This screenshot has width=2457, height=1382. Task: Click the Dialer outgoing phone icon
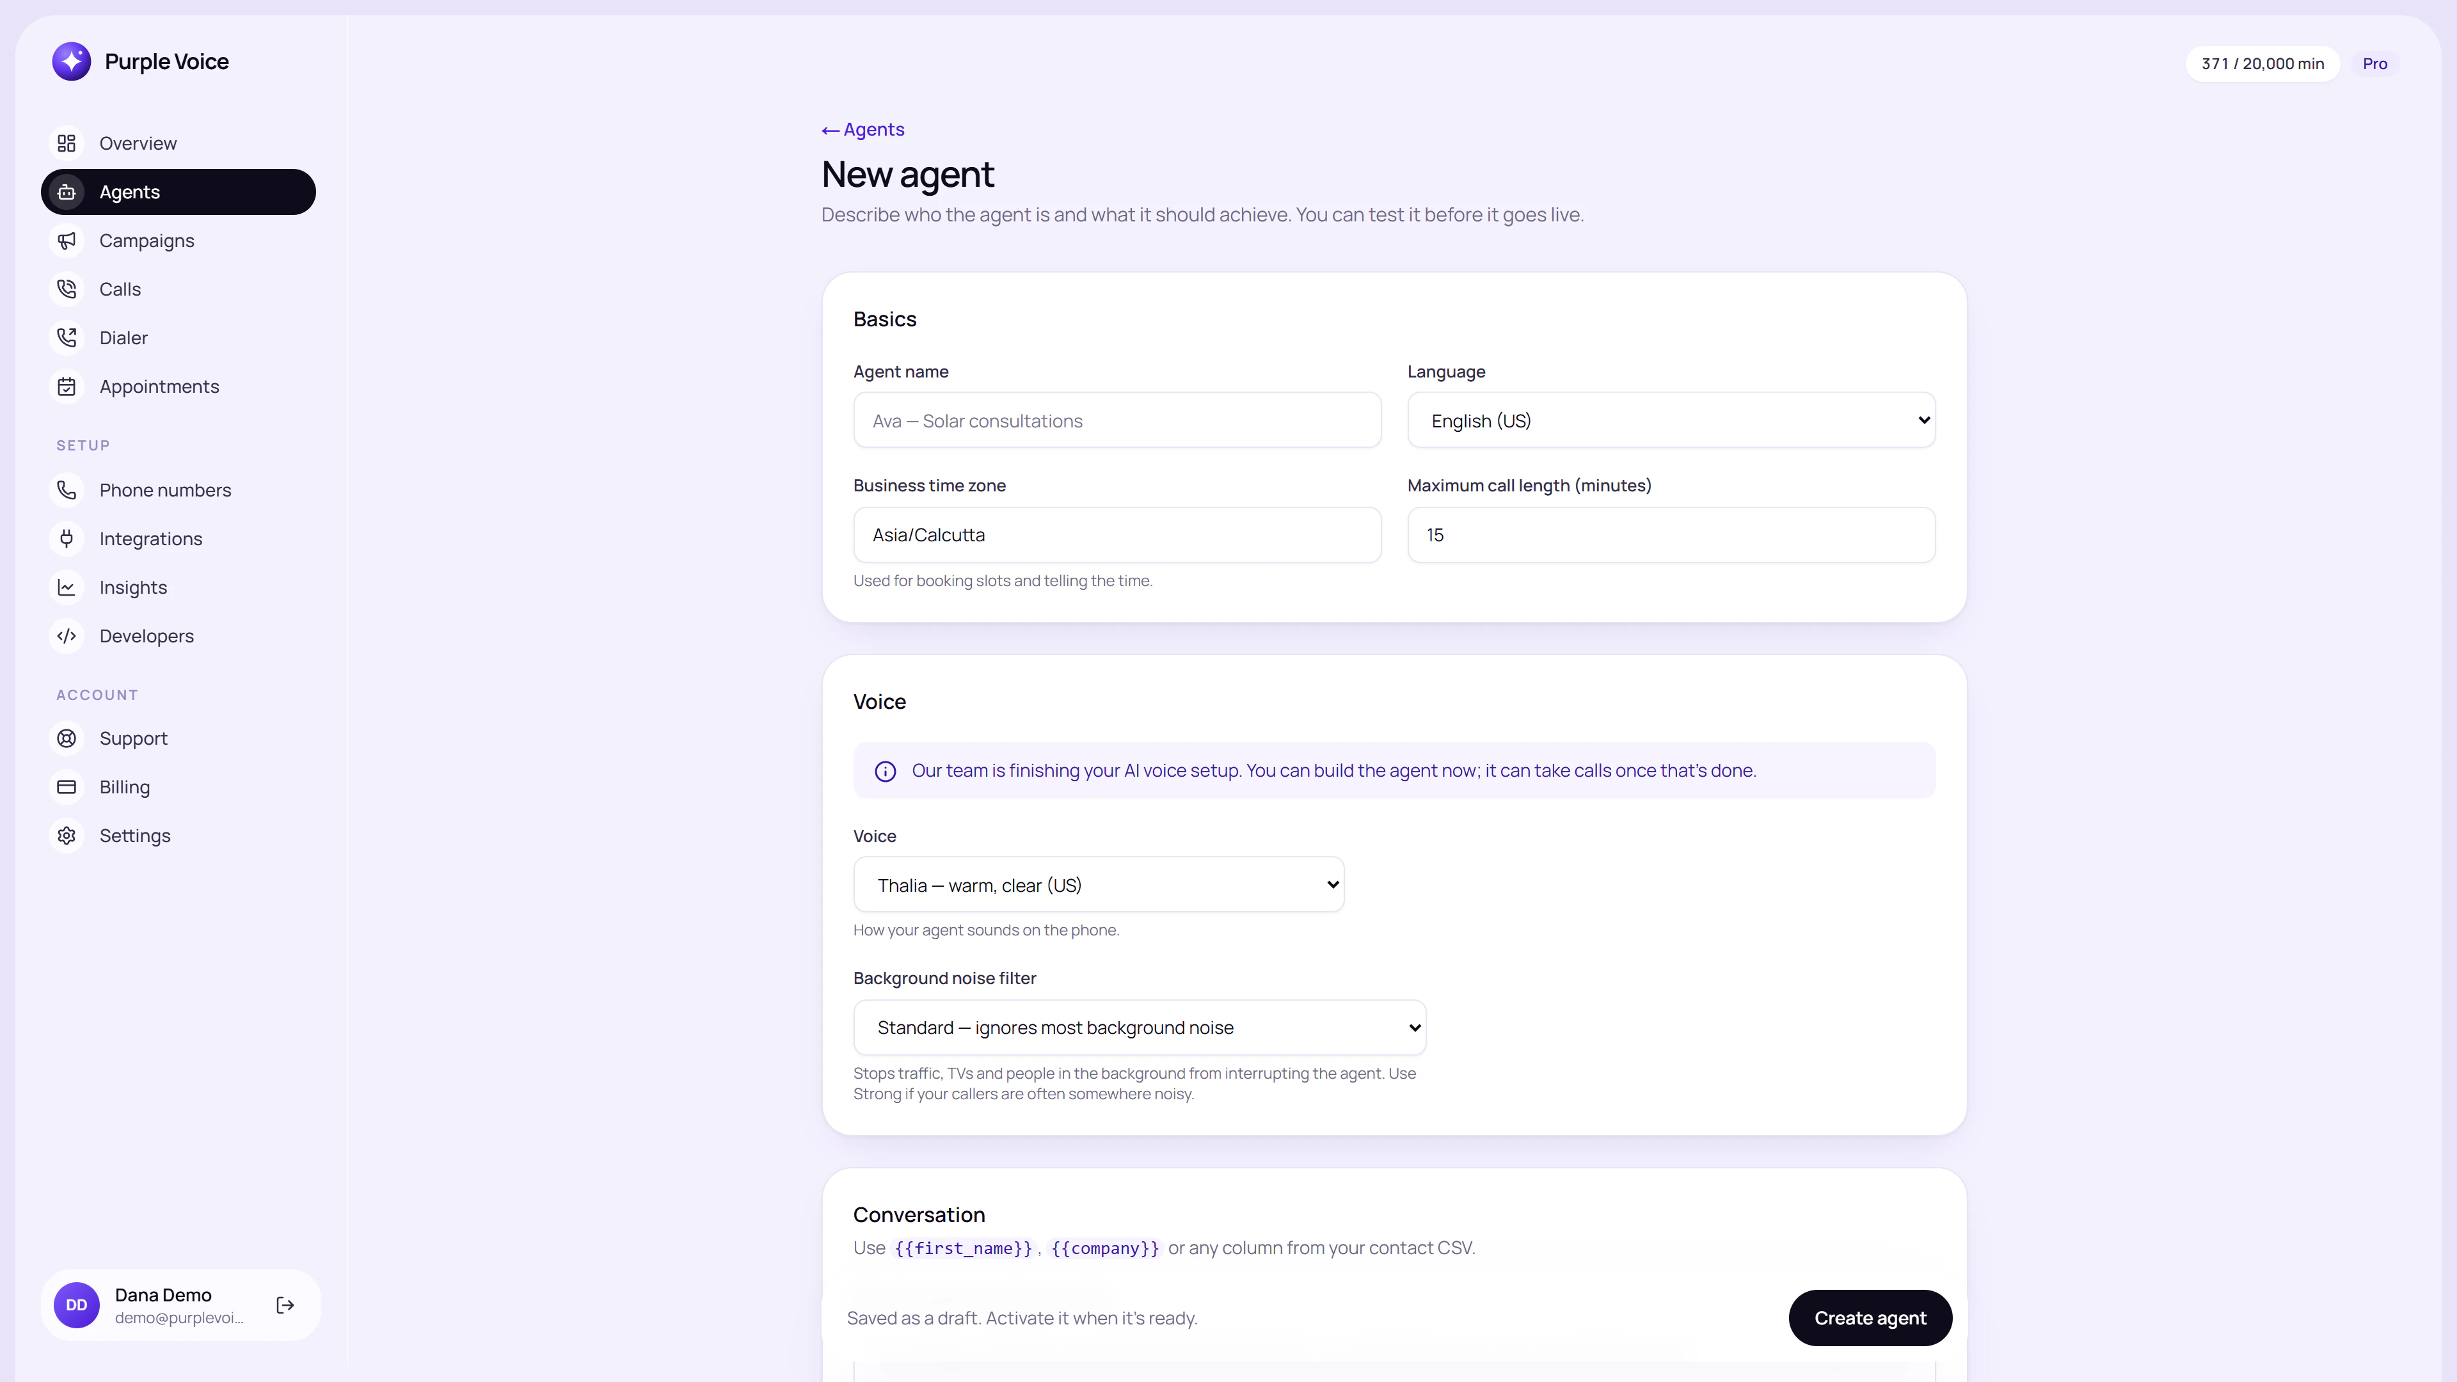point(67,338)
